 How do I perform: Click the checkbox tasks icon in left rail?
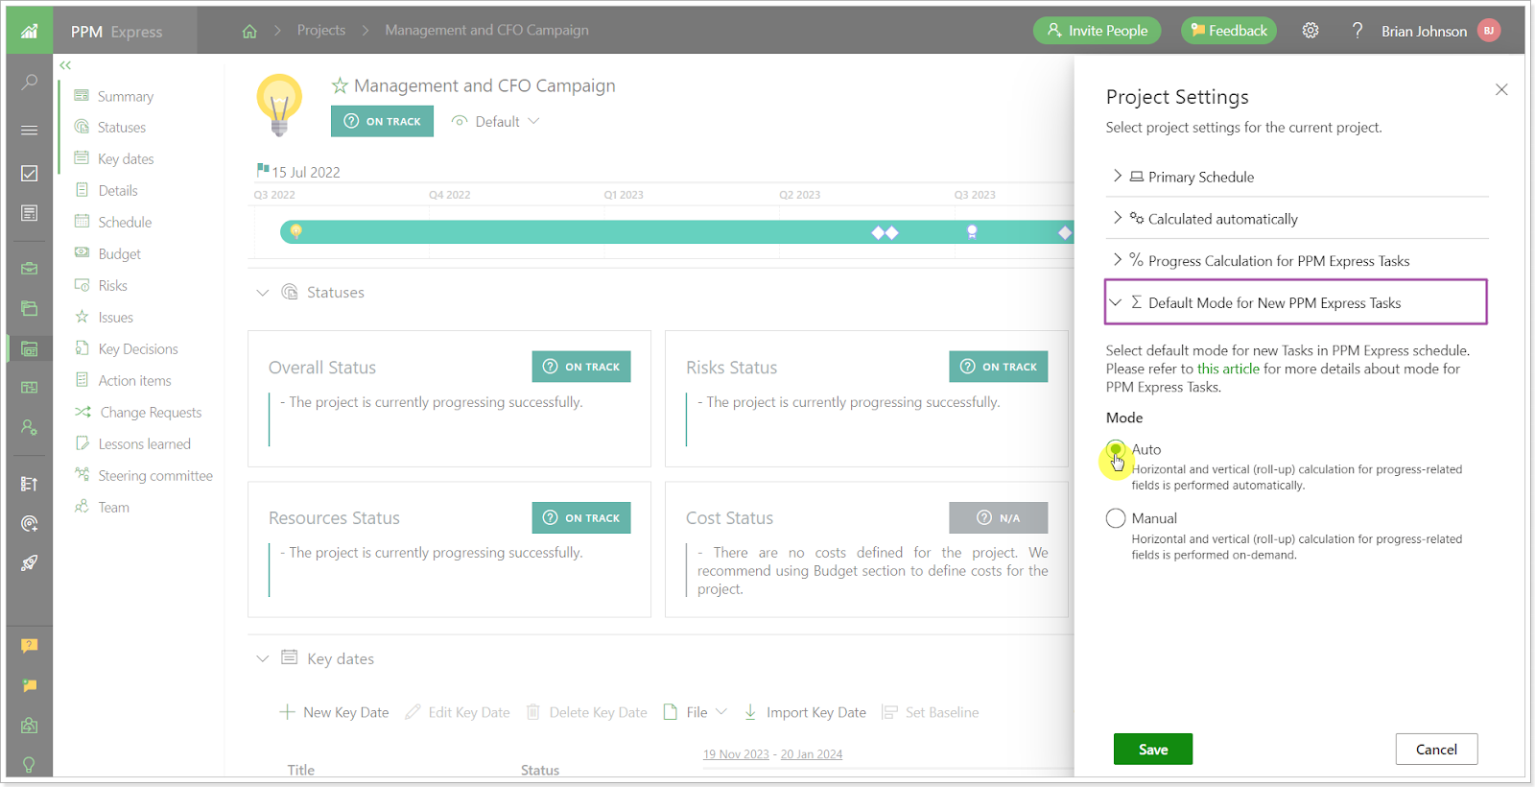30,173
